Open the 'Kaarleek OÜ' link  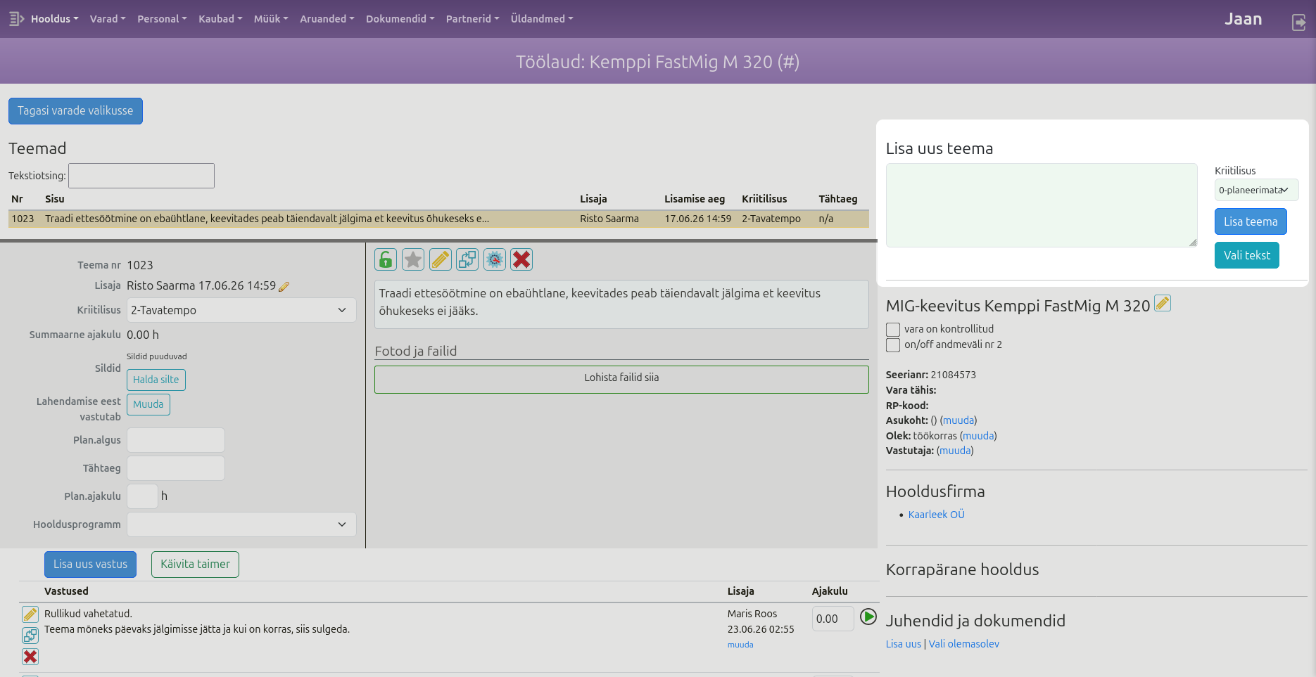(937, 515)
